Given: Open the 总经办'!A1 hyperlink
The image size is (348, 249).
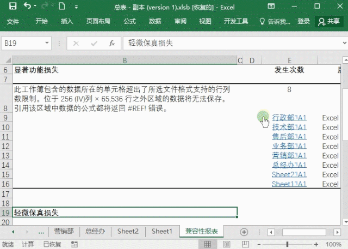Looking at the screenshot, I should click(x=289, y=165).
